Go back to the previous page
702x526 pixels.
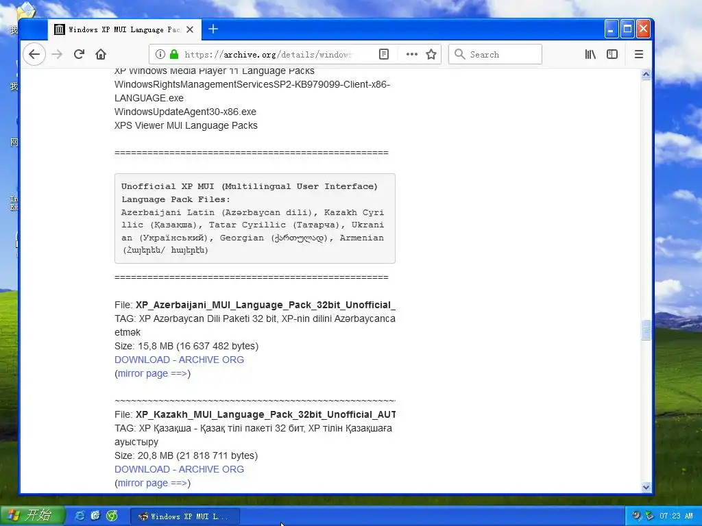tap(34, 54)
